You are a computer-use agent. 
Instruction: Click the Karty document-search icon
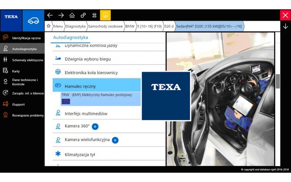pos(5,70)
